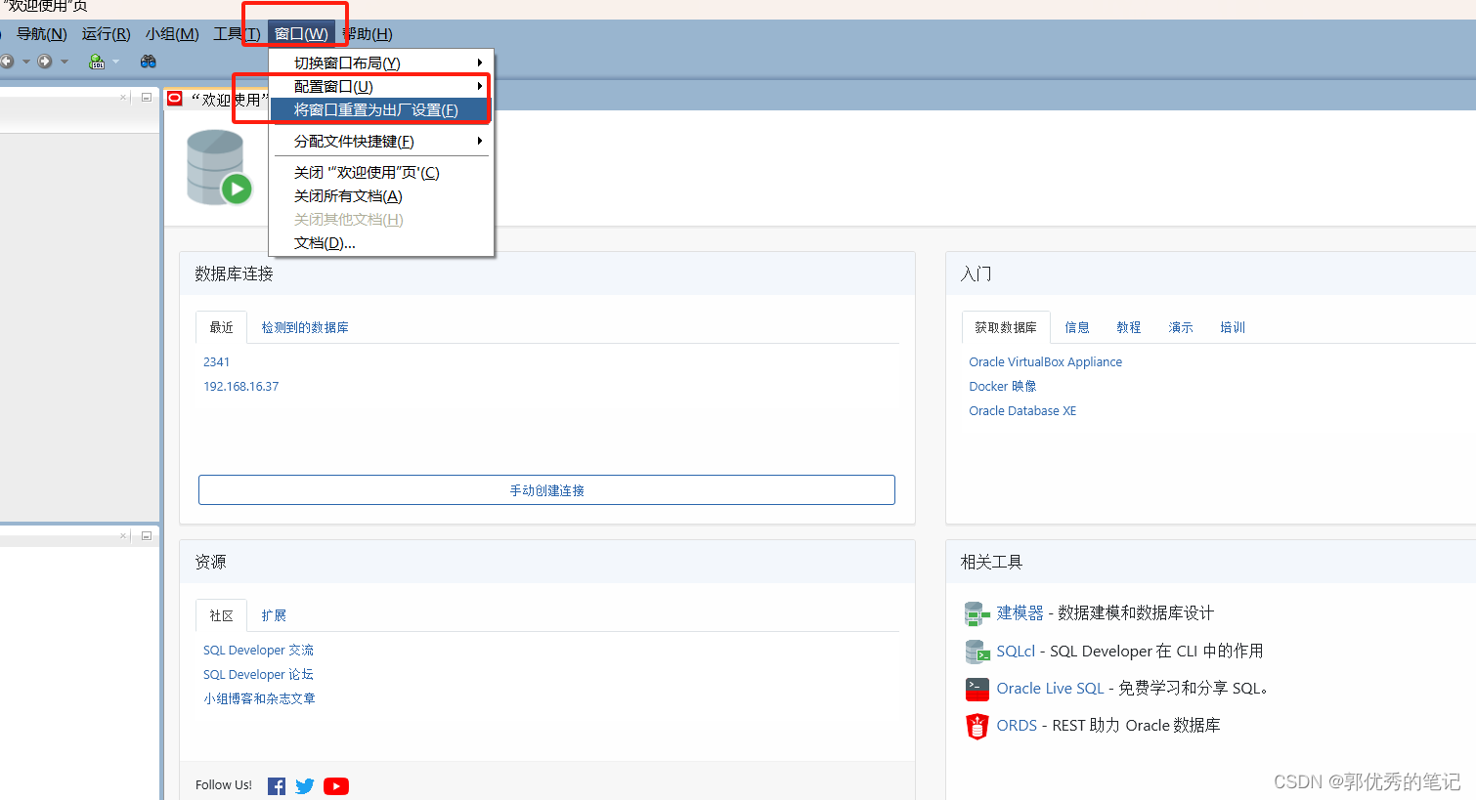
Task: Click the 窗口(W) menu
Action: coord(301,34)
